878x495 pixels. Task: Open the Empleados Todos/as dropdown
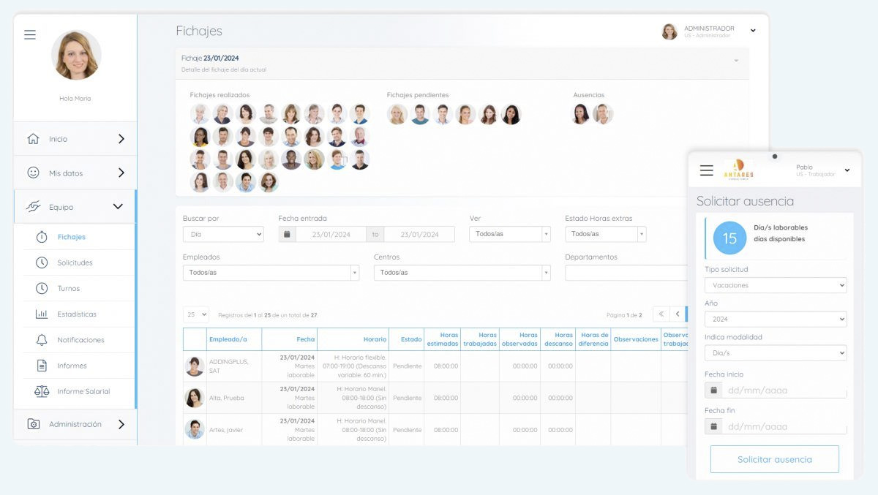tap(271, 273)
